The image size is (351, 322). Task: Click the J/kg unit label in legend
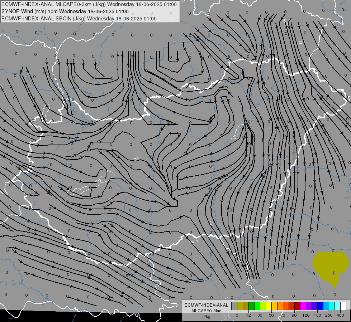pos(207,317)
